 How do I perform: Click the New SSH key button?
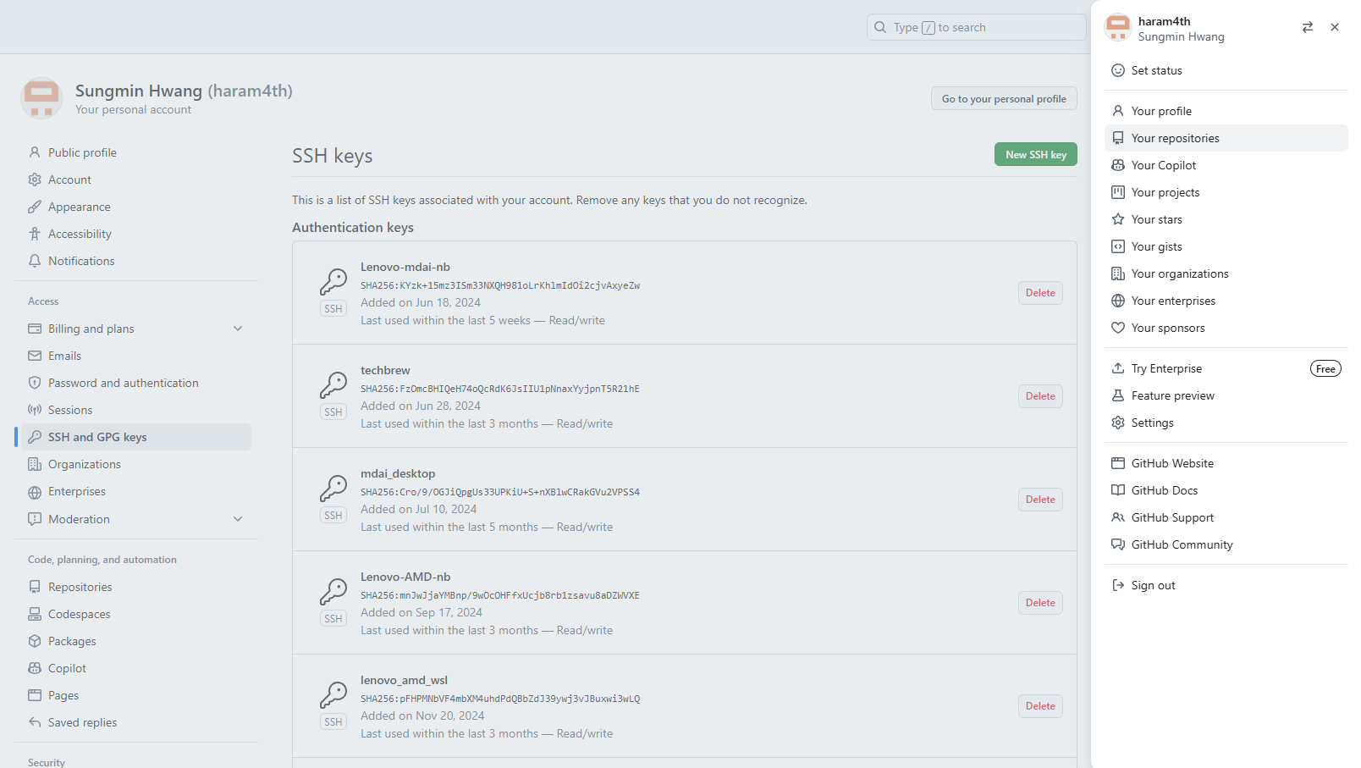[1036, 154]
